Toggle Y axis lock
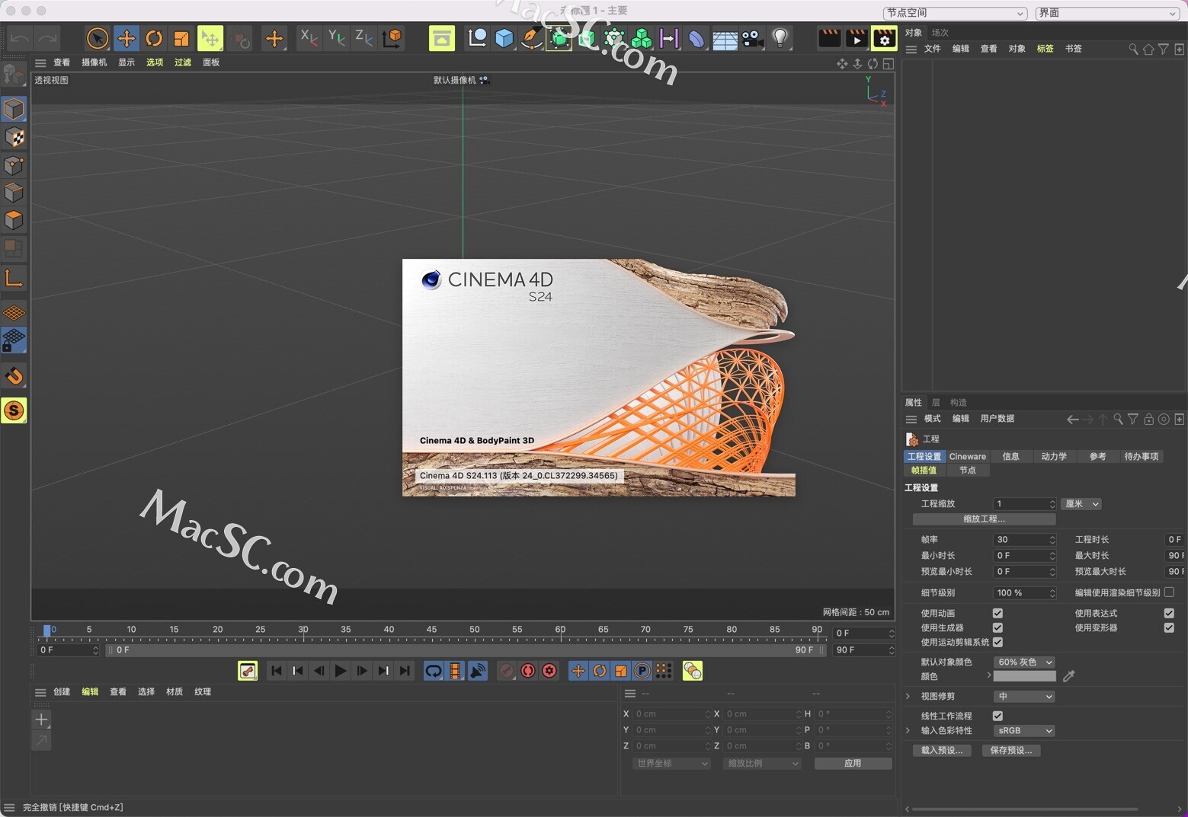1188x817 pixels. (336, 37)
